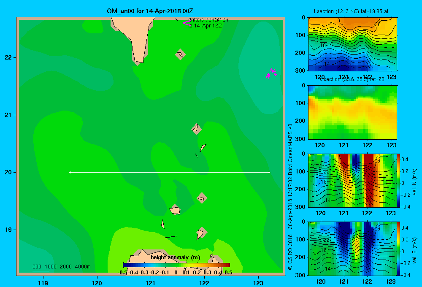Open the temperature section plot
This screenshot has width=422, height=287.
point(352,44)
